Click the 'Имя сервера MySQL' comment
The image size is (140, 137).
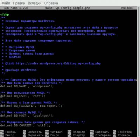(x=21, y=112)
